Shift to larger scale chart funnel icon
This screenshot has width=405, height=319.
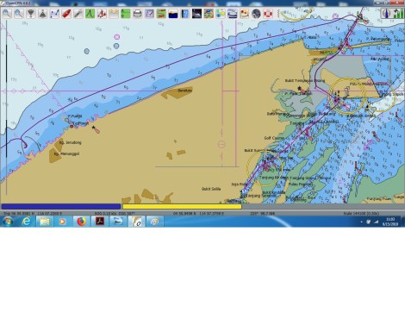tap(31, 14)
